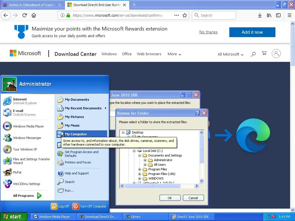Open a new browser tab

pyautogui.click(x=134, y=5)
